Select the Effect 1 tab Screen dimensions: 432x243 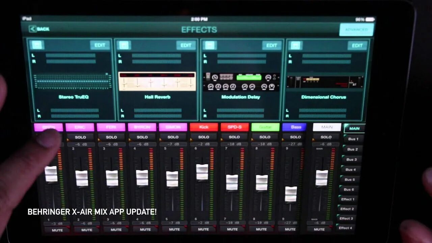click(x=347, y=199)
